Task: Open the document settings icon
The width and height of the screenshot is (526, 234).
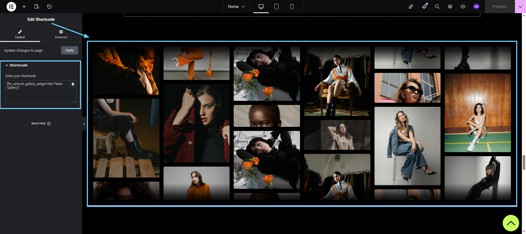Action: [x=37, y=7]
